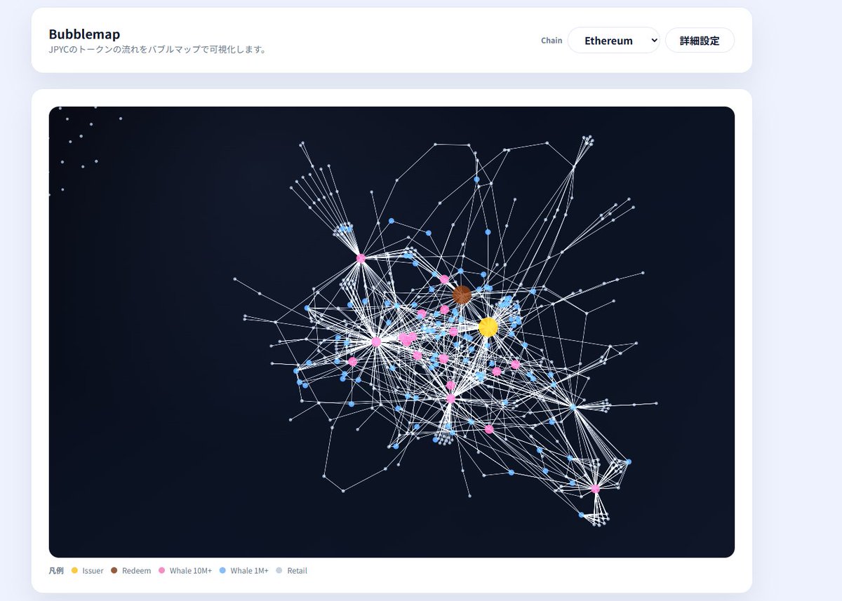The image size is (842, 601).
Task: Open the Ethereum chain dropdown
Action: pyautogui.click(x=613, y=41)
